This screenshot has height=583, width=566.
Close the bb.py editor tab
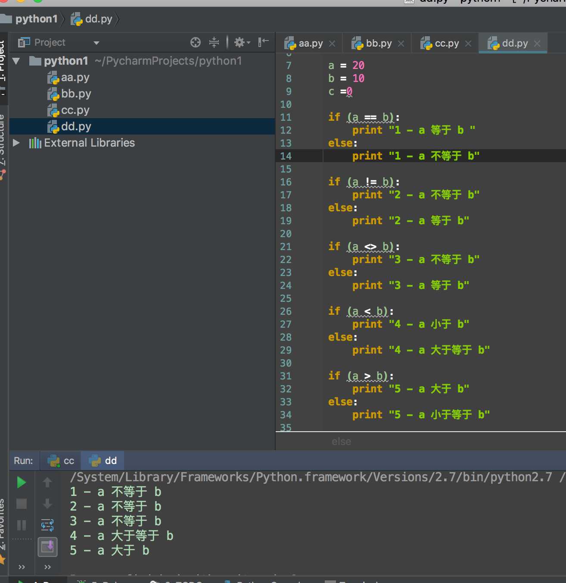[401, 44]
